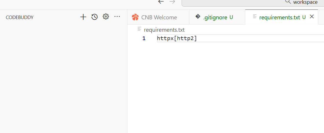This screenshot has height=133, width=324.
Task: Click the magnifier icon in search bar
Action: [288, 2]
